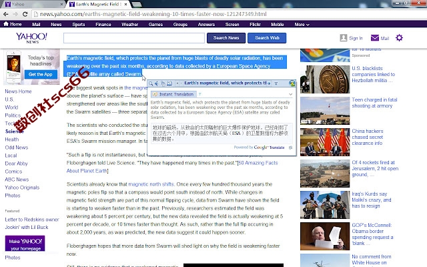The width and height of the screenshot is (427, 267).
Task: Click the print icon in the translation popup toolbar
Action: click(169, 83)
